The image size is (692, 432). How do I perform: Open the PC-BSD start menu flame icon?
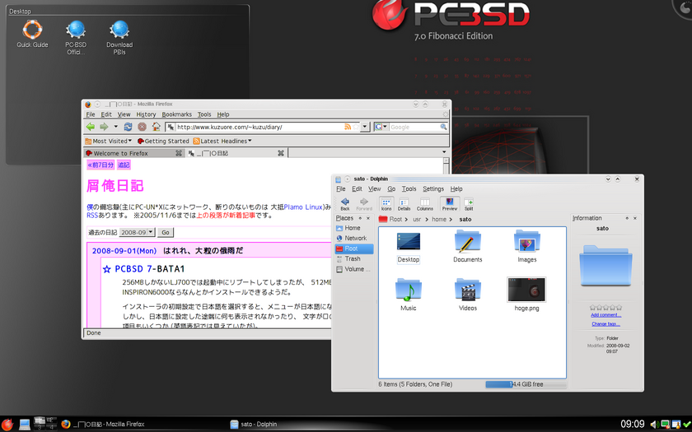coord(7,424)
